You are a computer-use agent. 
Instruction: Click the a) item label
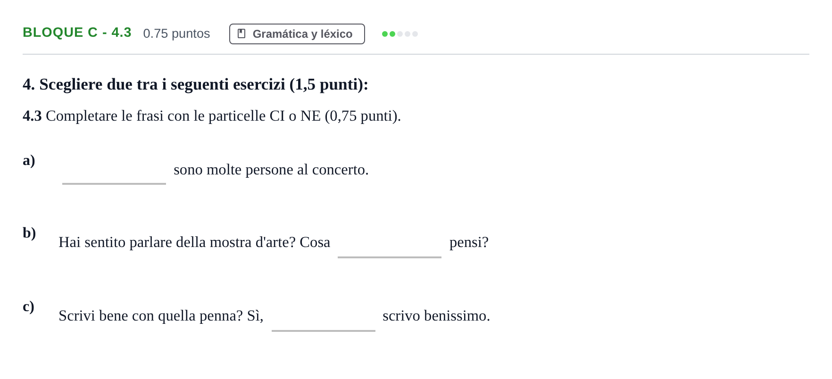tap(29, 160)
